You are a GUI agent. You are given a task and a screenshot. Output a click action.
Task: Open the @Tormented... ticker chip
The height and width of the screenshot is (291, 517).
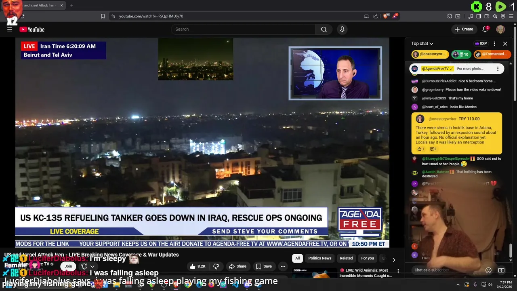click(x=492, y=54)
